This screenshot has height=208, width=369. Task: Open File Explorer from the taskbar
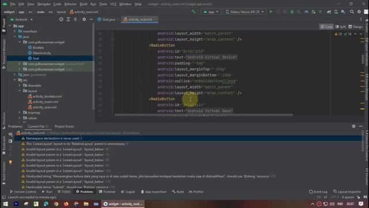[x=86, y=204]
